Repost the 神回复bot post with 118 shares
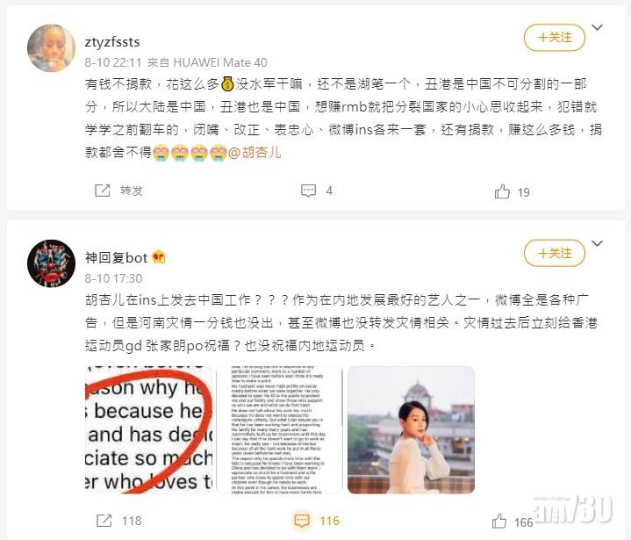The height and width of the screenshot is (540, 631). 104,521
